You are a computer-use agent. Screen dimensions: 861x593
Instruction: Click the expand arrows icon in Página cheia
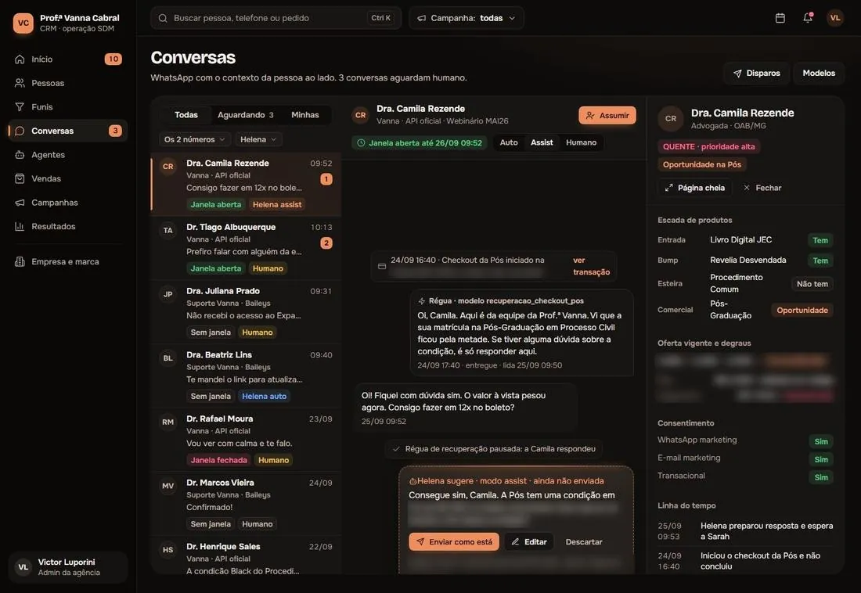(668, 188)
